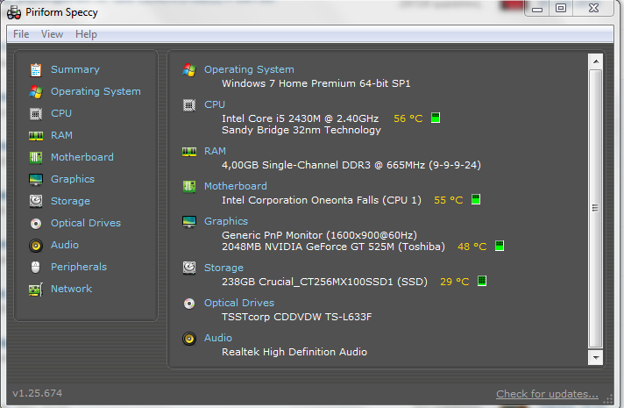
Task: Go to RAM section in sidebar
Action: pos(61,135)
